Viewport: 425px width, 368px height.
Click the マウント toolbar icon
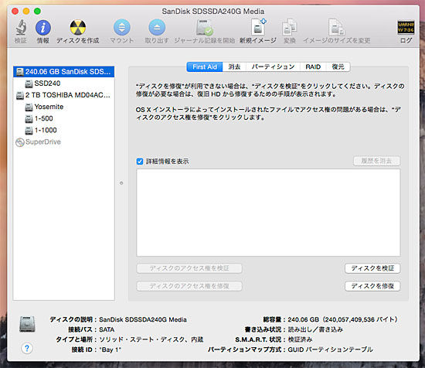[x=121, y=27]
